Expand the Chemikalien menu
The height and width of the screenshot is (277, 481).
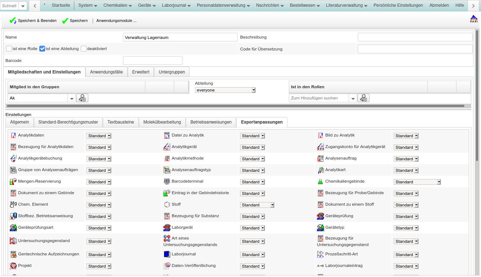pyautogui.click(x=118, y=5)
